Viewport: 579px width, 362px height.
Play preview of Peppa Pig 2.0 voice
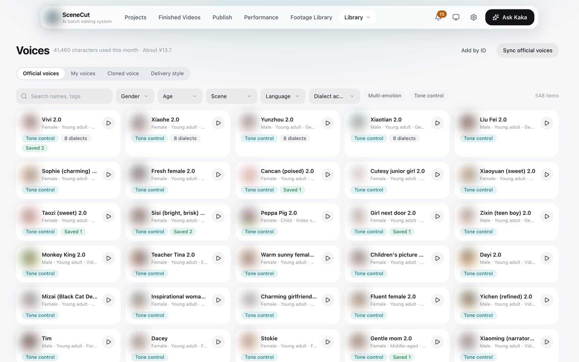tap(328, 216)
